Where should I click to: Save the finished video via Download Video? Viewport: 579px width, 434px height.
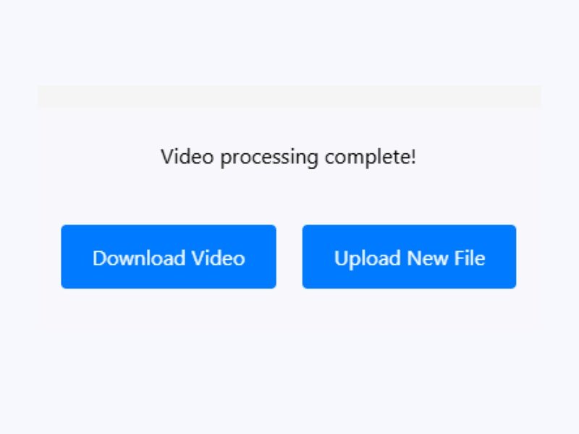169,257
